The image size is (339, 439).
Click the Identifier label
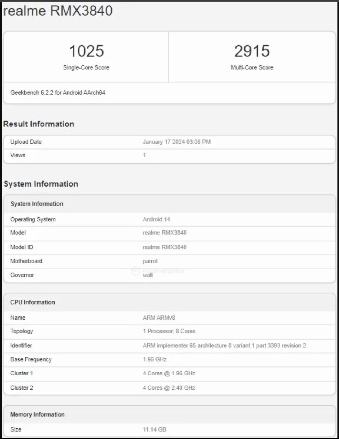pyautogui.click(x=21, y=346)
